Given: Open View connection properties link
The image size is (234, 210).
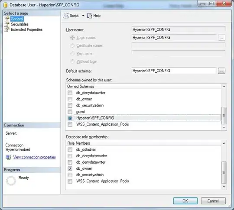Looking at the screenshot, I should pos(35,157).
